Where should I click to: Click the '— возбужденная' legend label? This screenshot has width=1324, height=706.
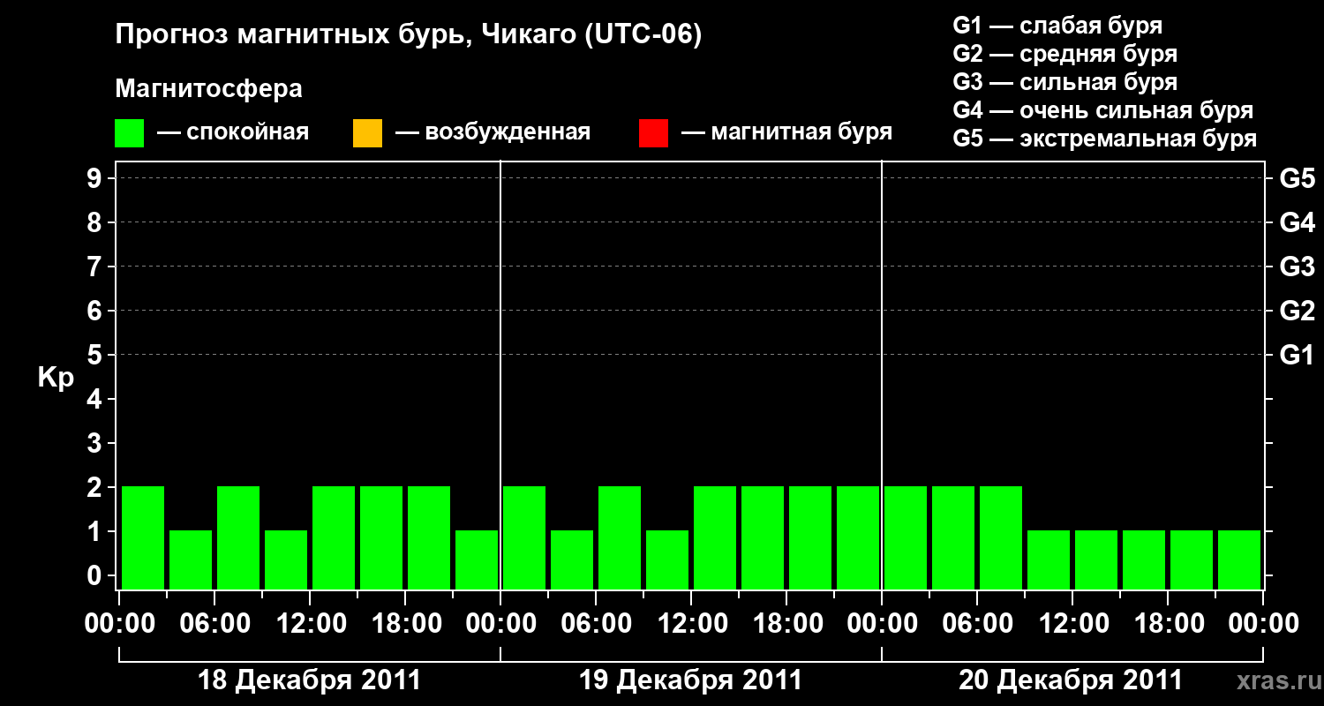[493, 133]
